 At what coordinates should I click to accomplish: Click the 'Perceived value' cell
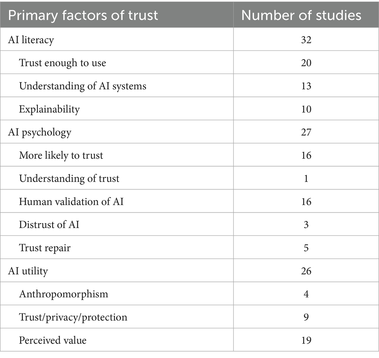click(53, 340)
